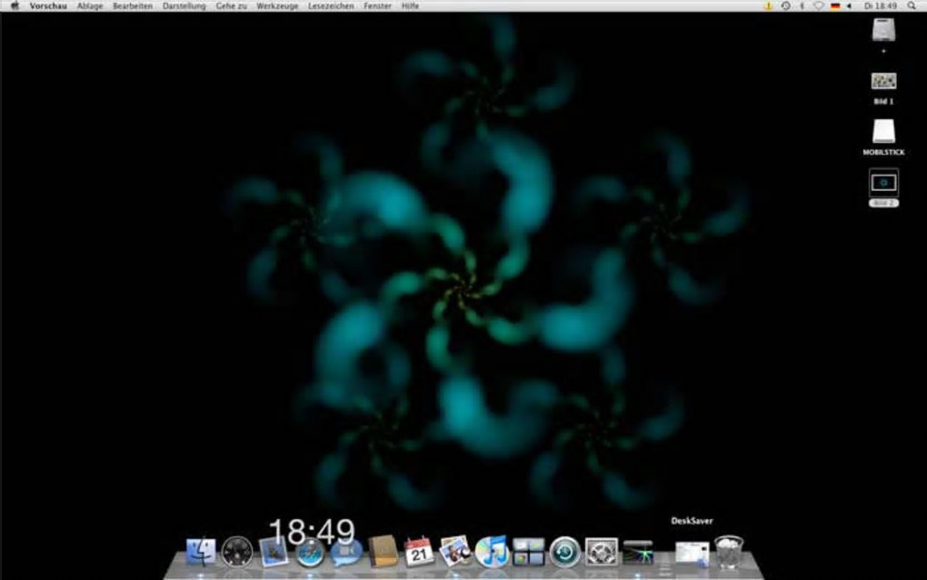
Task: Launch Safari compass icon in Dock
Action: click(x=310, y=554)
